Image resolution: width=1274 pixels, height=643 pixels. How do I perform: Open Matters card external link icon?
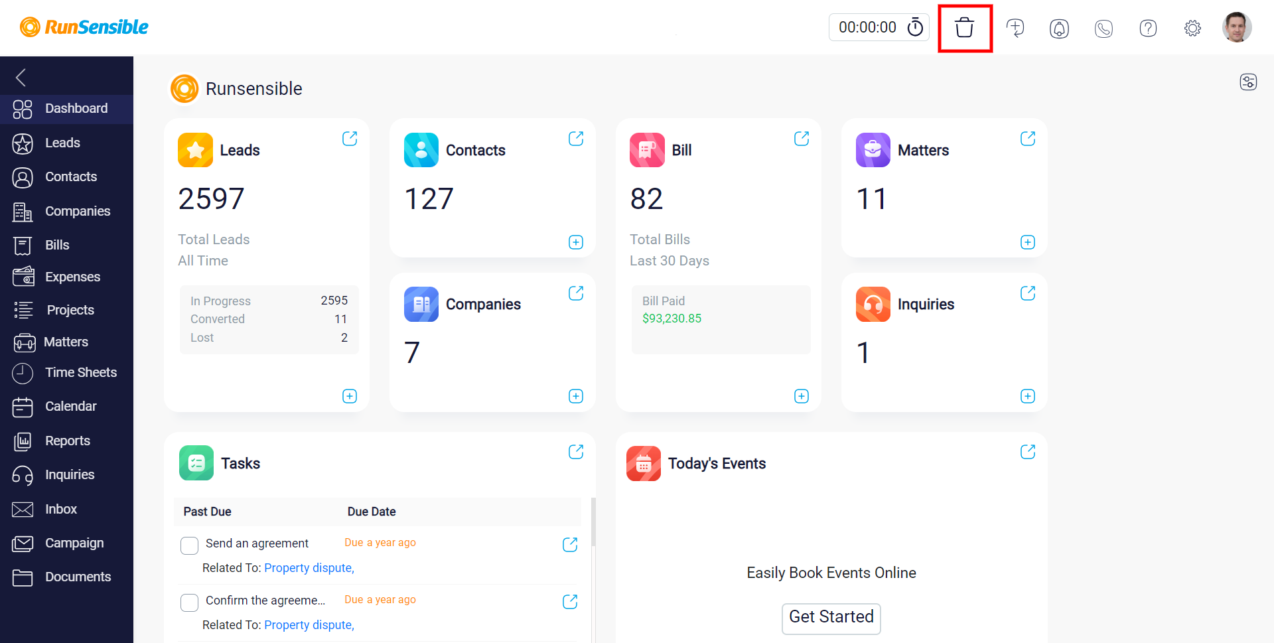pos(1028,138)
